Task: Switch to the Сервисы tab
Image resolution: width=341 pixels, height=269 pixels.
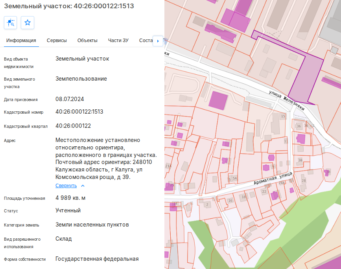Action: coord(57,40)
